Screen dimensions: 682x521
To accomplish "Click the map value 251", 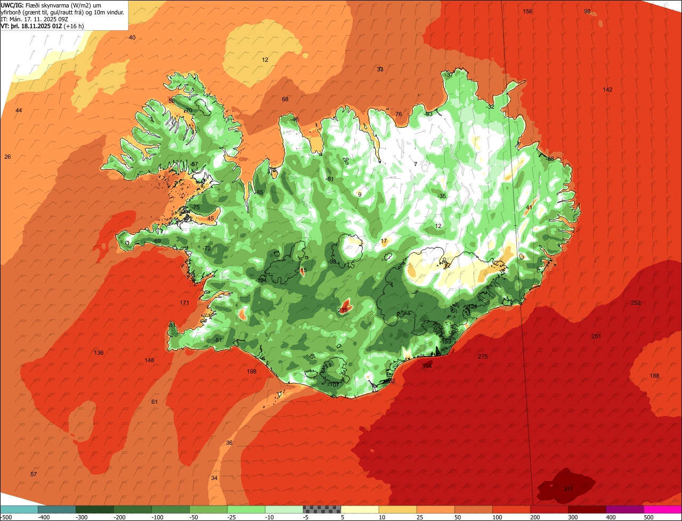I will click(596, 336).
